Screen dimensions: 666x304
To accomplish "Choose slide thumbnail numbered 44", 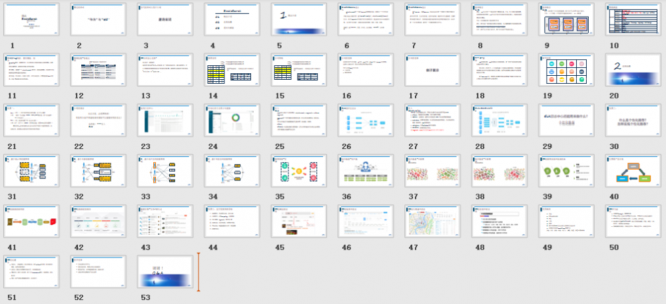I will click(x=232, y=222).
